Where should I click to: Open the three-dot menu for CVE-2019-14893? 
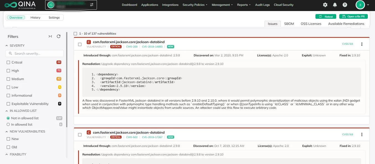click(x=362, y=44)
